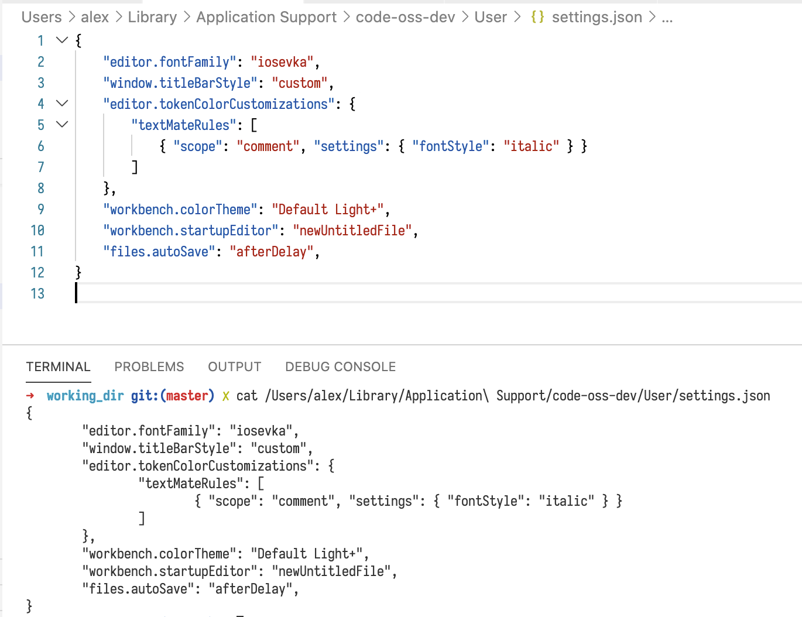Viewport: 802px width, 617px height.
Task: Open the settings.json breadcrumb item
Action: point(597,17)
